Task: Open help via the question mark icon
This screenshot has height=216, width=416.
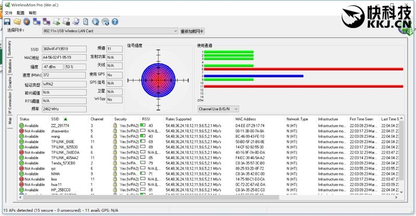Action: 115,22
